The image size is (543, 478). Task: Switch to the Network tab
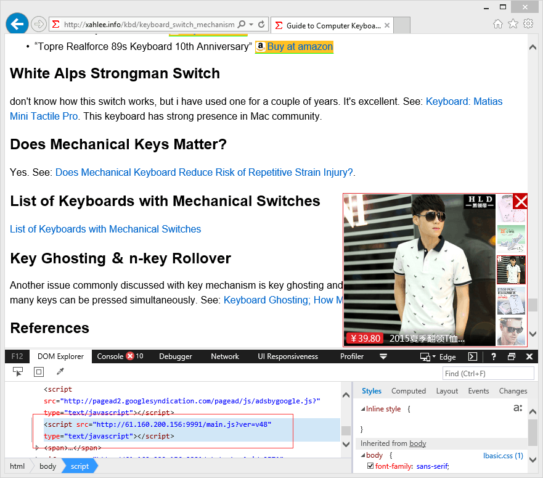coord(225,356)
